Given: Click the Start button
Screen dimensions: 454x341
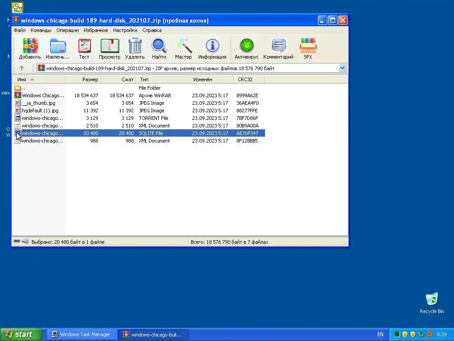Looking at the screenshot, I should click(21, 334).
